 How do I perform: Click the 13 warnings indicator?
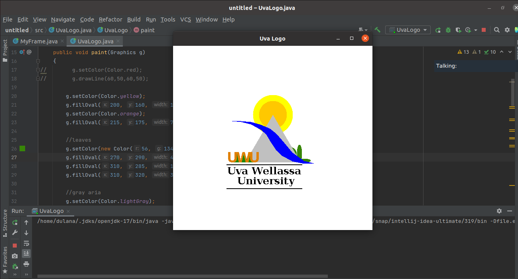pos(463,52)
